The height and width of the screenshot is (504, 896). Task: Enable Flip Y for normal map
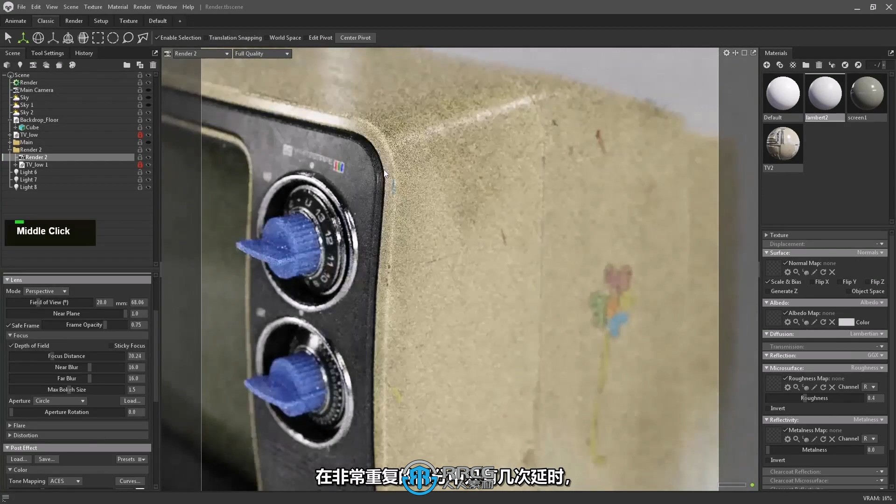[x=840, y=282]
